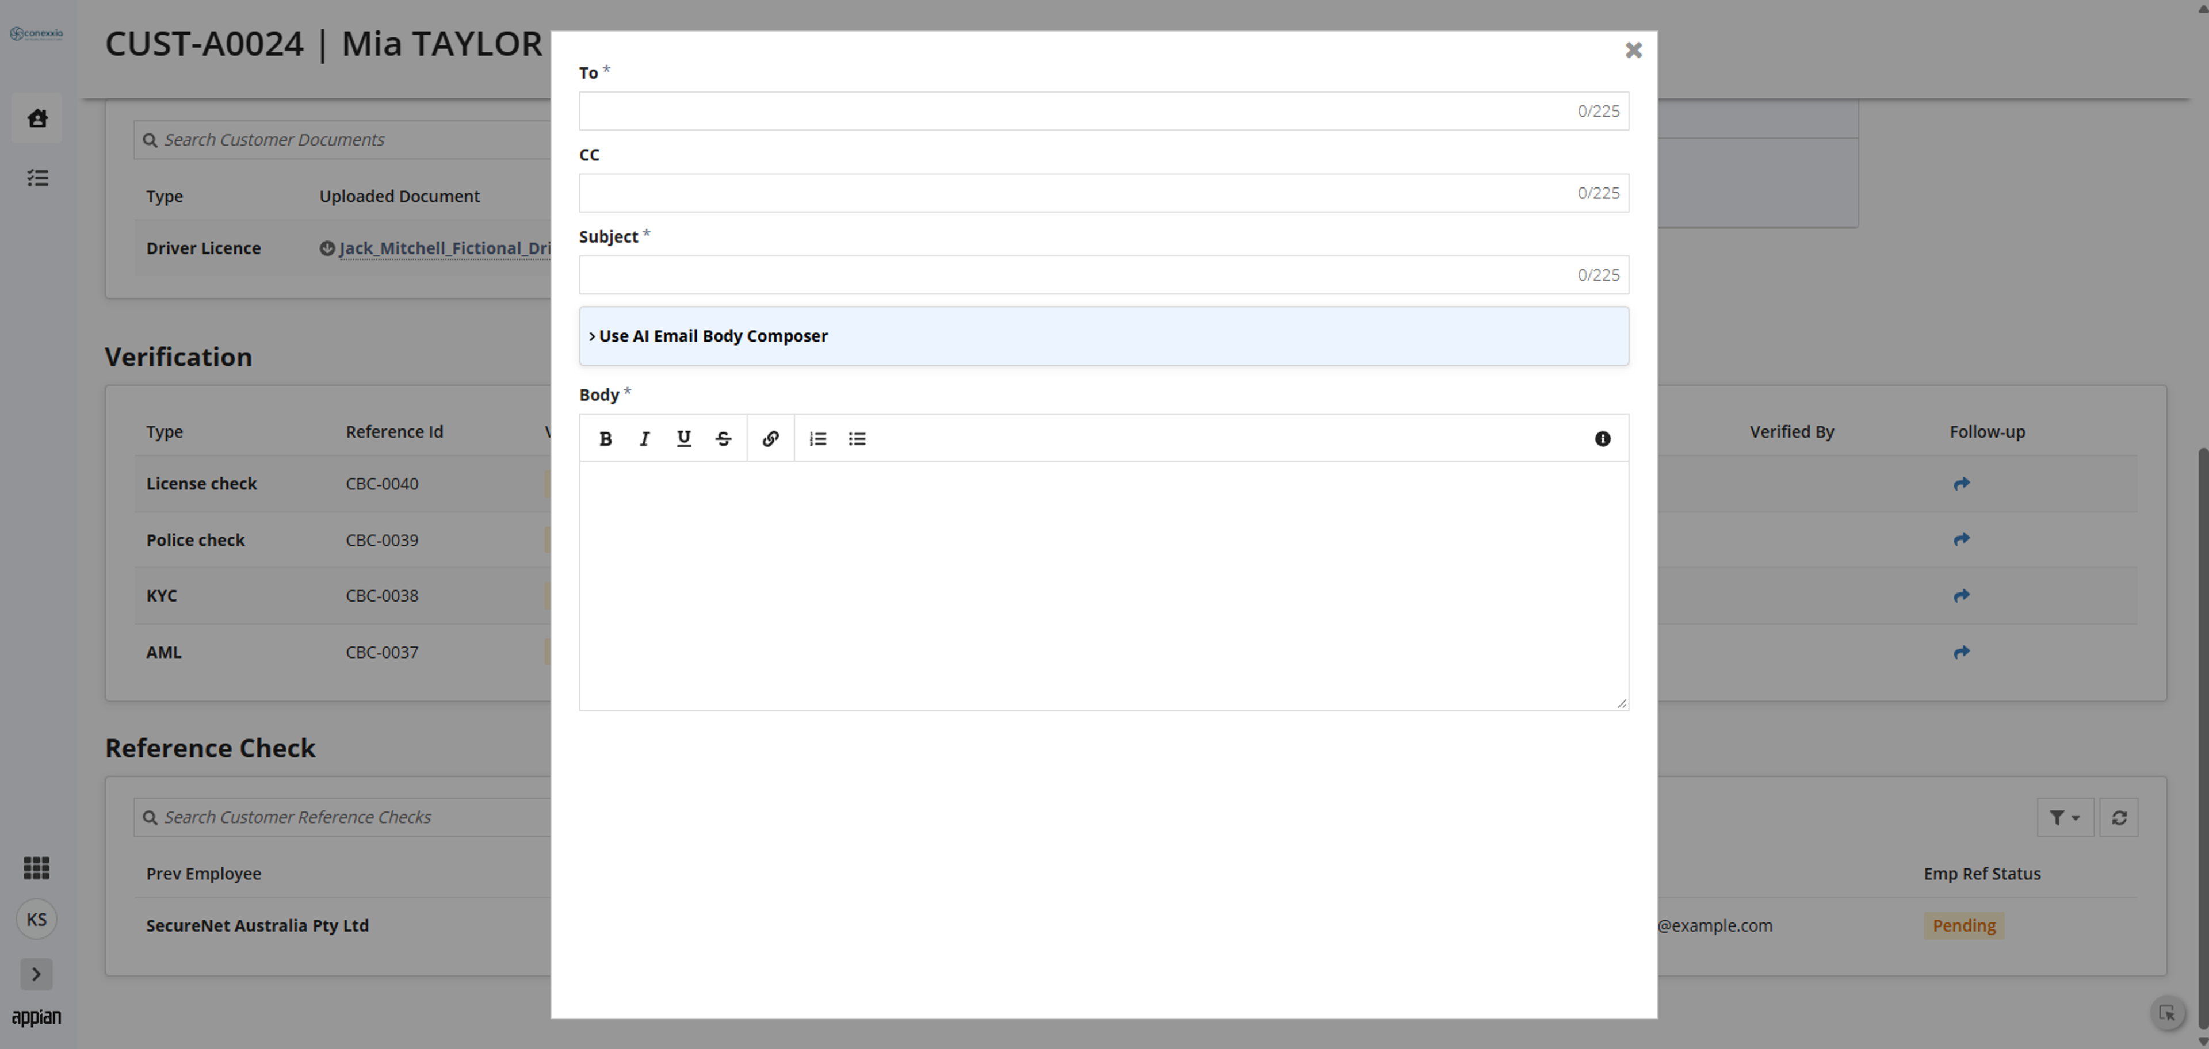The width and height of the screenshot is (2209, 1049).
Task: Insert a numbered list in body
Action: tap(818, 439)
